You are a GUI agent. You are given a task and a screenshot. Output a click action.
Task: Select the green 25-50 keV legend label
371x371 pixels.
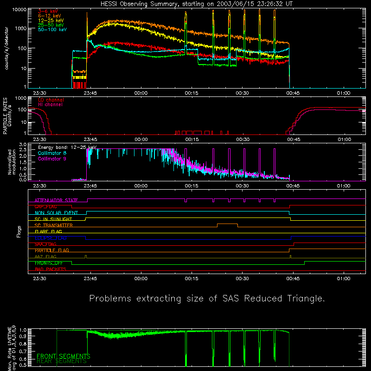point(51,25)
